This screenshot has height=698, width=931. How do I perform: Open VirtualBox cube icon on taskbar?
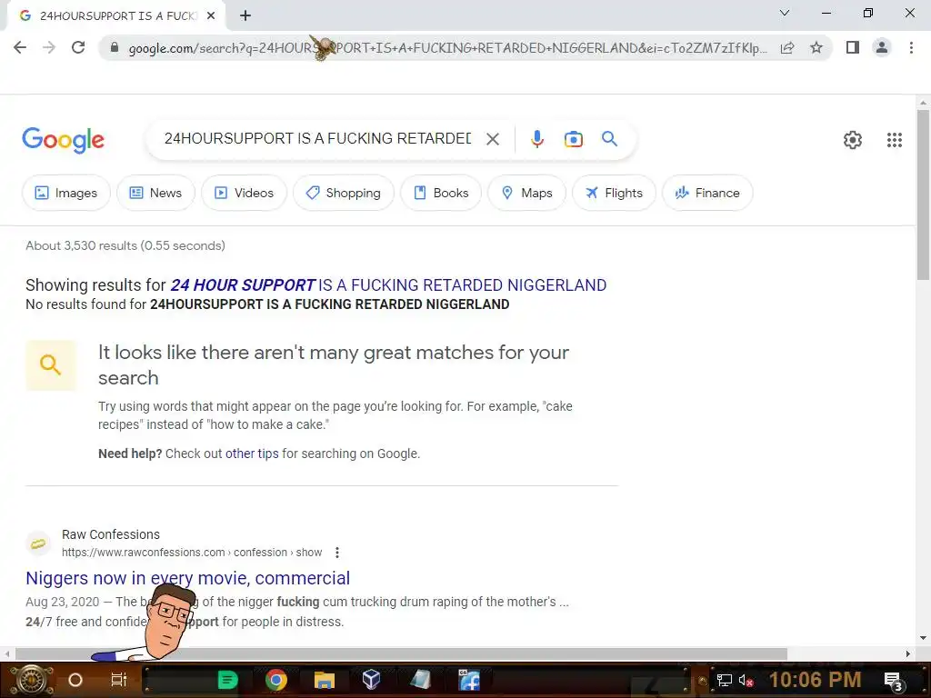pyautogui.click(x=372, y=680)
